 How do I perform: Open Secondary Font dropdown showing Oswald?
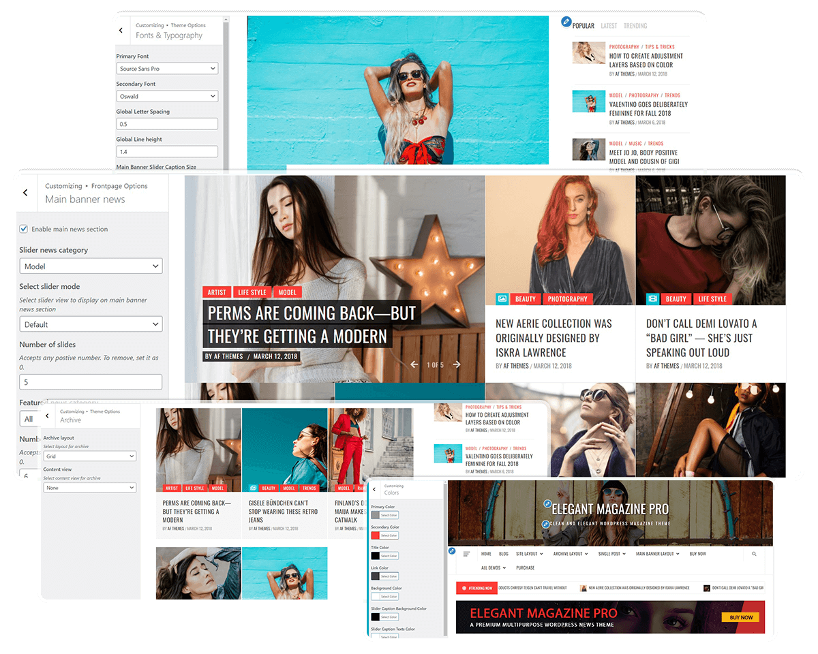167,97
